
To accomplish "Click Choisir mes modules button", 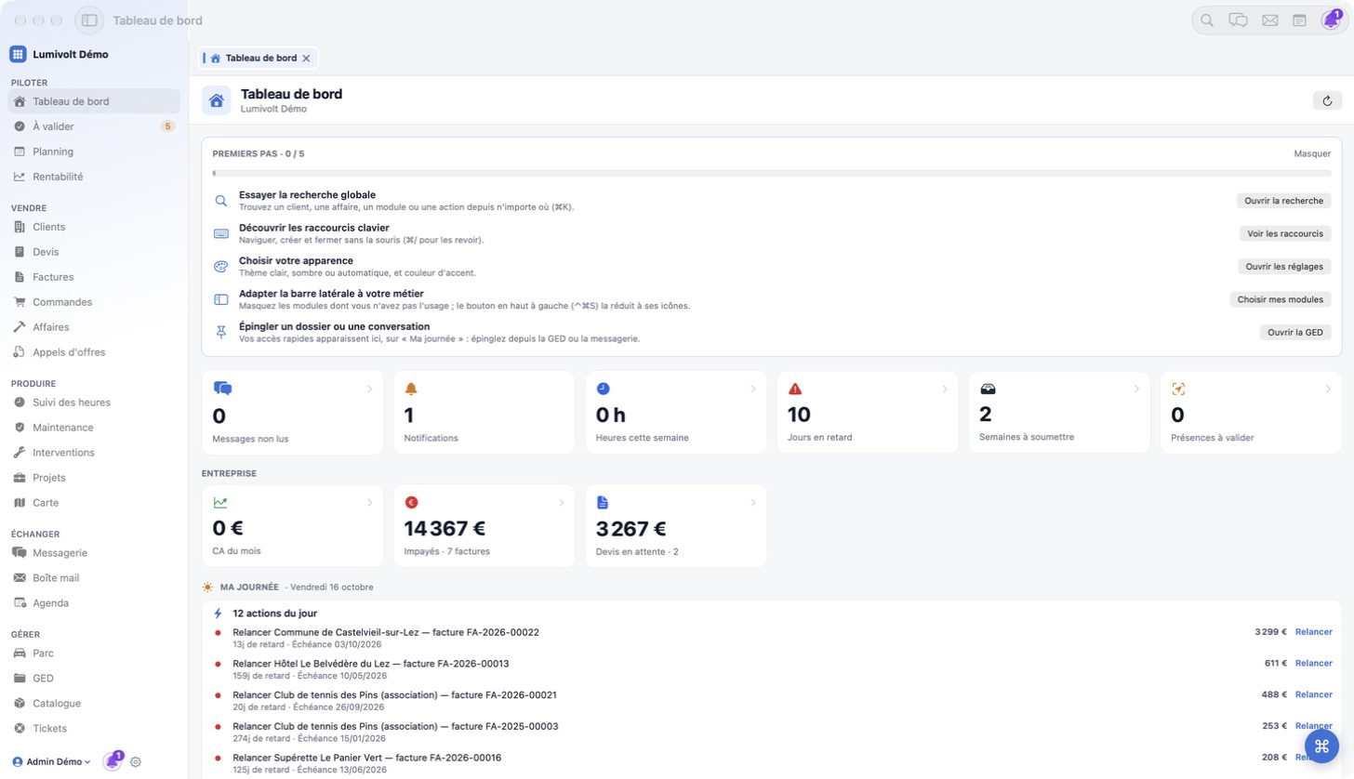I will click(1281, 299).
